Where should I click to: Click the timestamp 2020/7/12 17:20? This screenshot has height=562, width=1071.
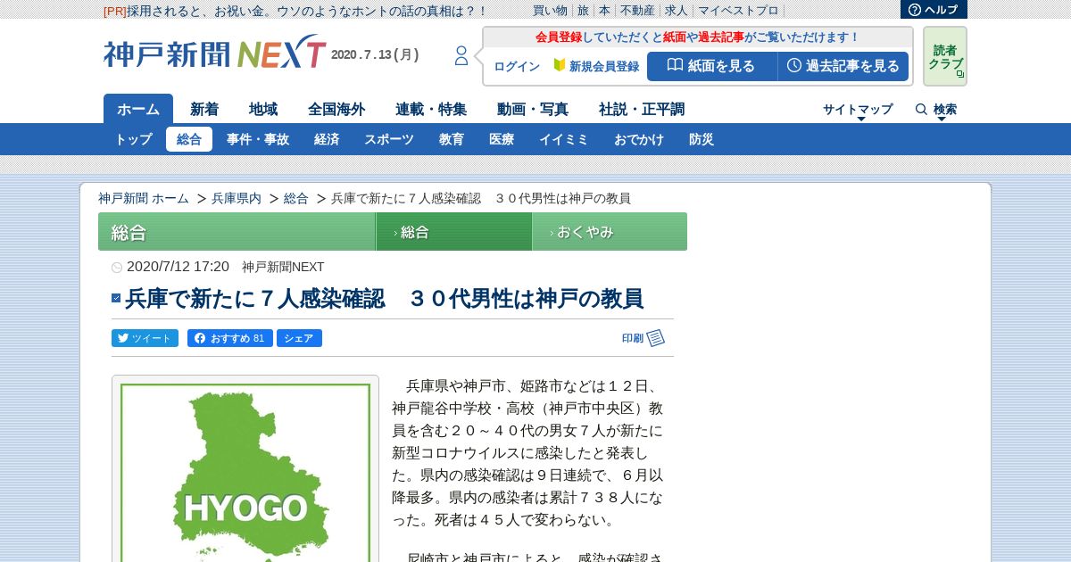point(178,267)
